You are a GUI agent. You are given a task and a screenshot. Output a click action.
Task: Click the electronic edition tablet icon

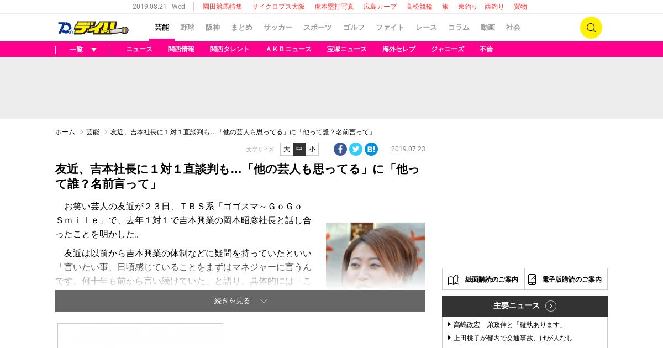532,280
